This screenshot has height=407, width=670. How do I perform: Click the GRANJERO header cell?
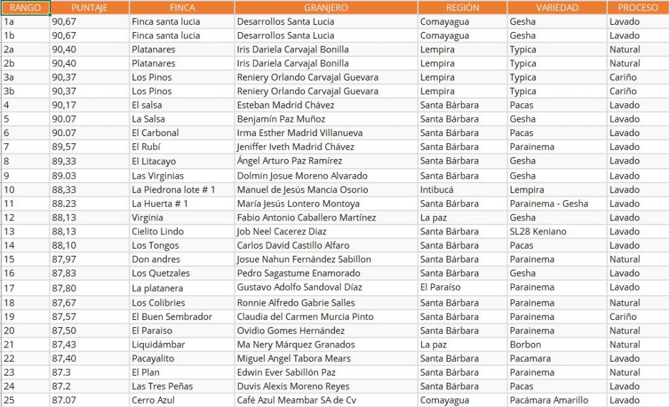(326, 7)
